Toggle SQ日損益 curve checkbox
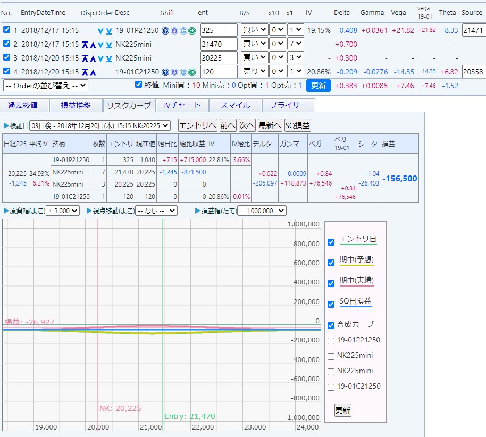Screen dimensions: 486x437 (331, 304)
